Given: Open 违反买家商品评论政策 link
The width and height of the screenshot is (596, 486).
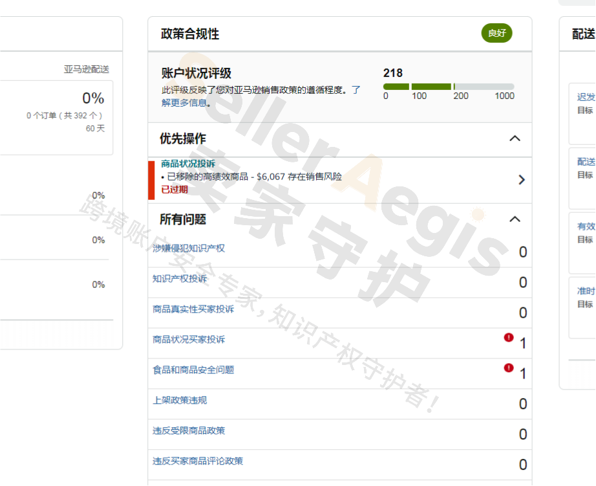Looking at the screenshot, I should click(x=198, y=461).
